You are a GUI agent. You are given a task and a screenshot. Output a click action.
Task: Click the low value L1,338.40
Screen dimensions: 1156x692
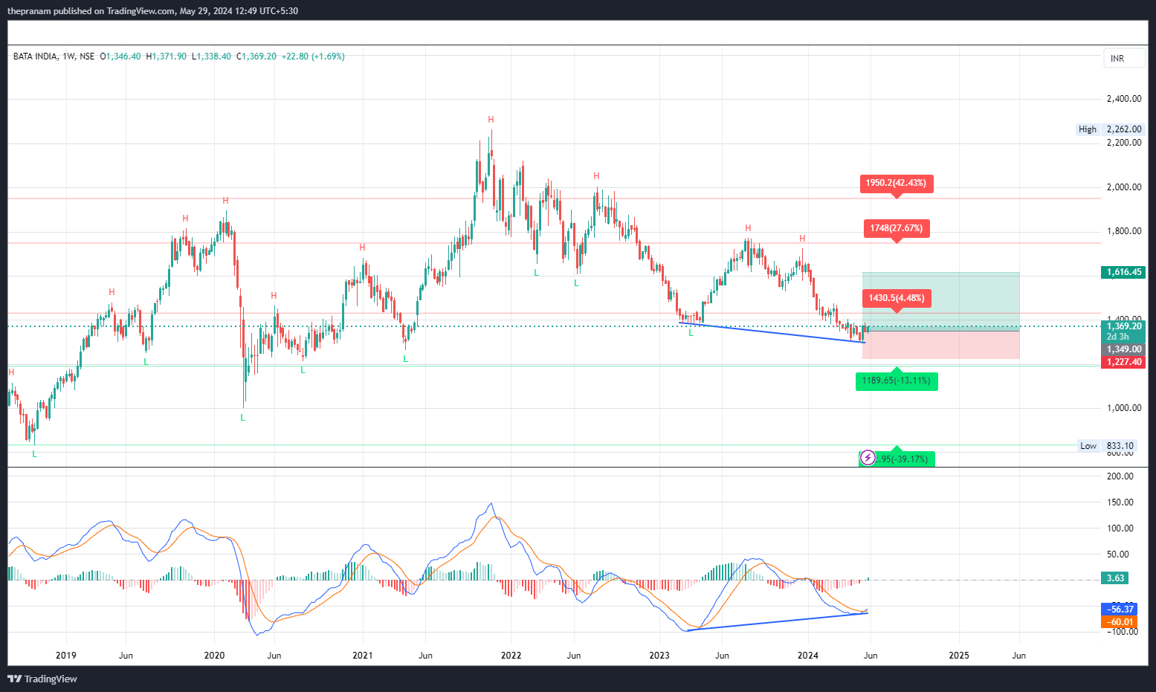[211, 56]
